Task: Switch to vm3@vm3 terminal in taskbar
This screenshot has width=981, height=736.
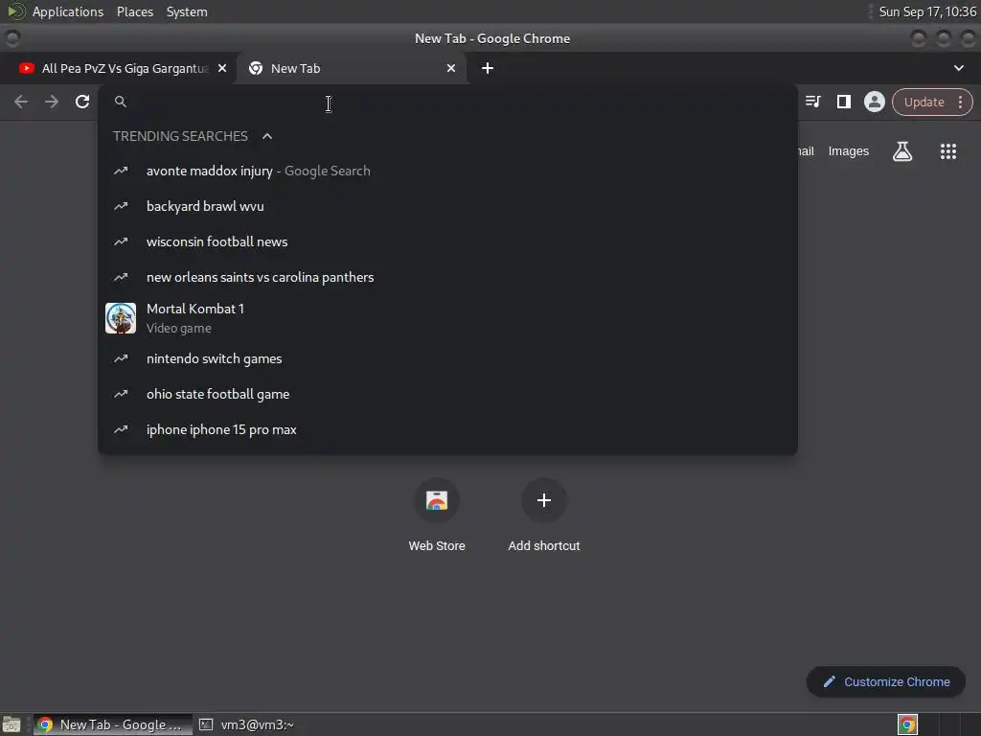Action: [x=247, y=724]
